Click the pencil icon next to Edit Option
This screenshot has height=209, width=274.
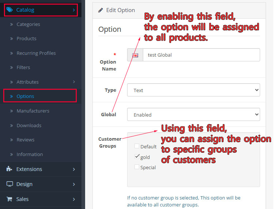coord(101,10)
